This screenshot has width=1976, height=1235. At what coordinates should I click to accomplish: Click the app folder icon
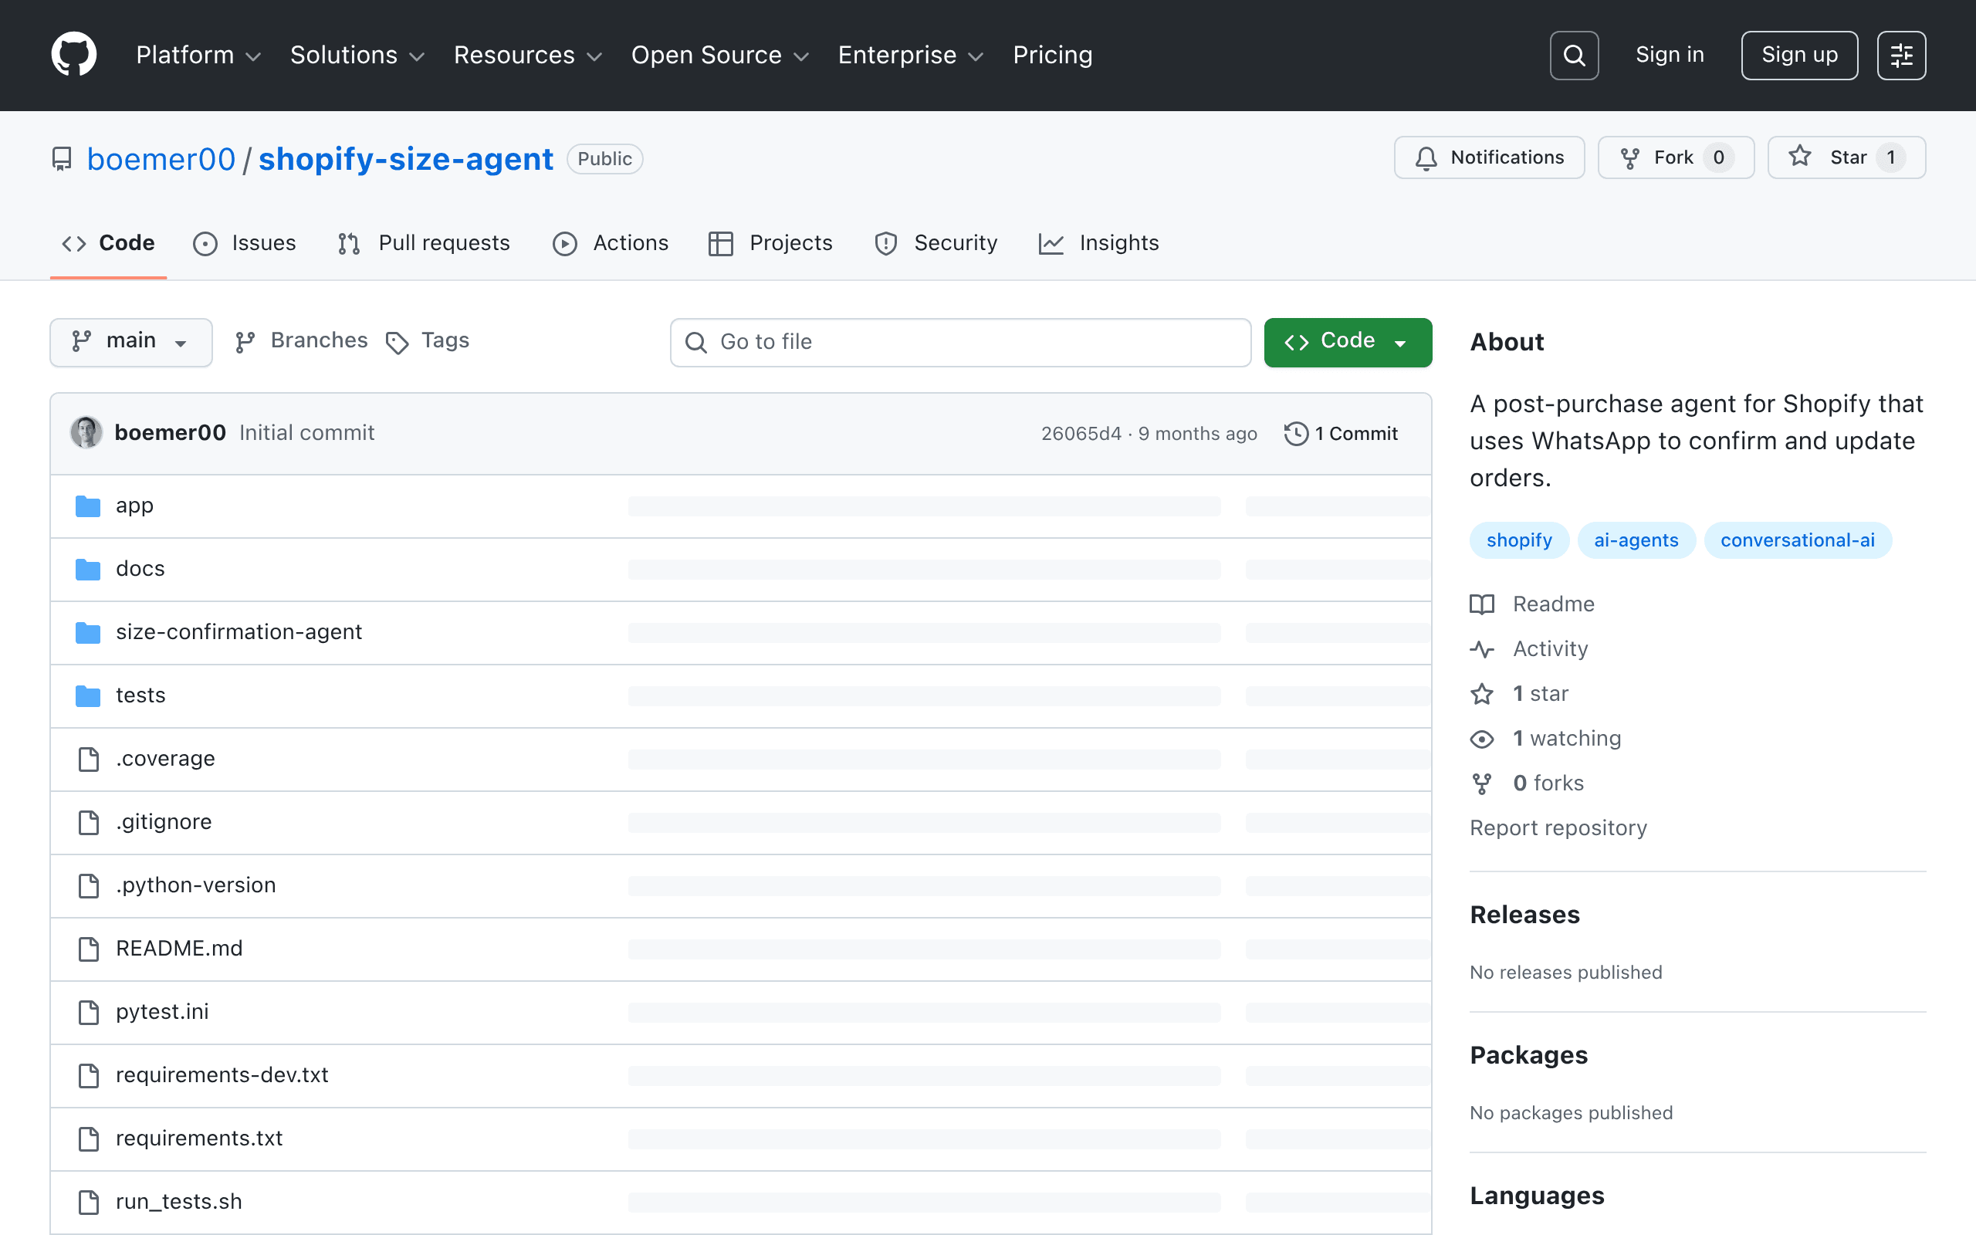88,506
